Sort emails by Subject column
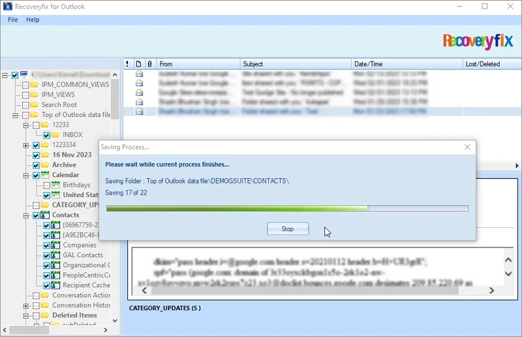Screen dimensions: 522x337 (x=296, y=64)
